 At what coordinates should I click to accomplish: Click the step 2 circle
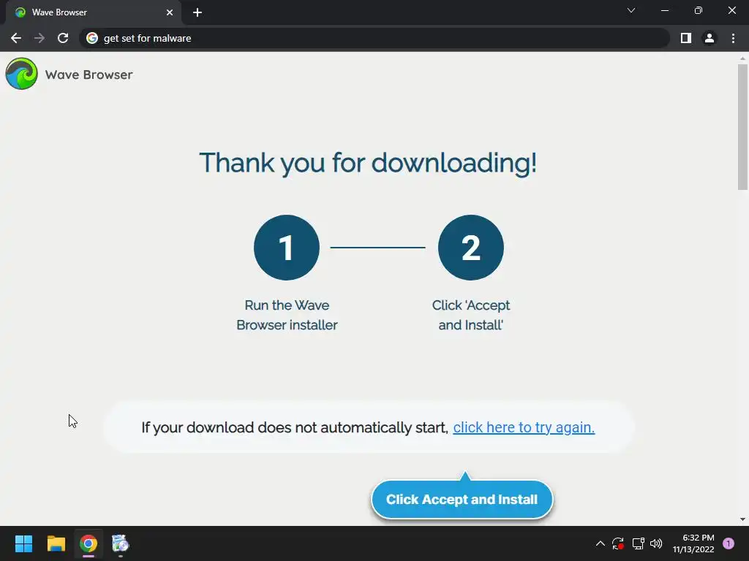470,248
